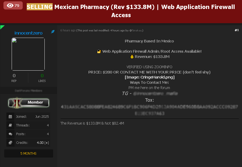Click the chat bubbles icon next to Posts
242x167 pixels.
click(10, 134)
